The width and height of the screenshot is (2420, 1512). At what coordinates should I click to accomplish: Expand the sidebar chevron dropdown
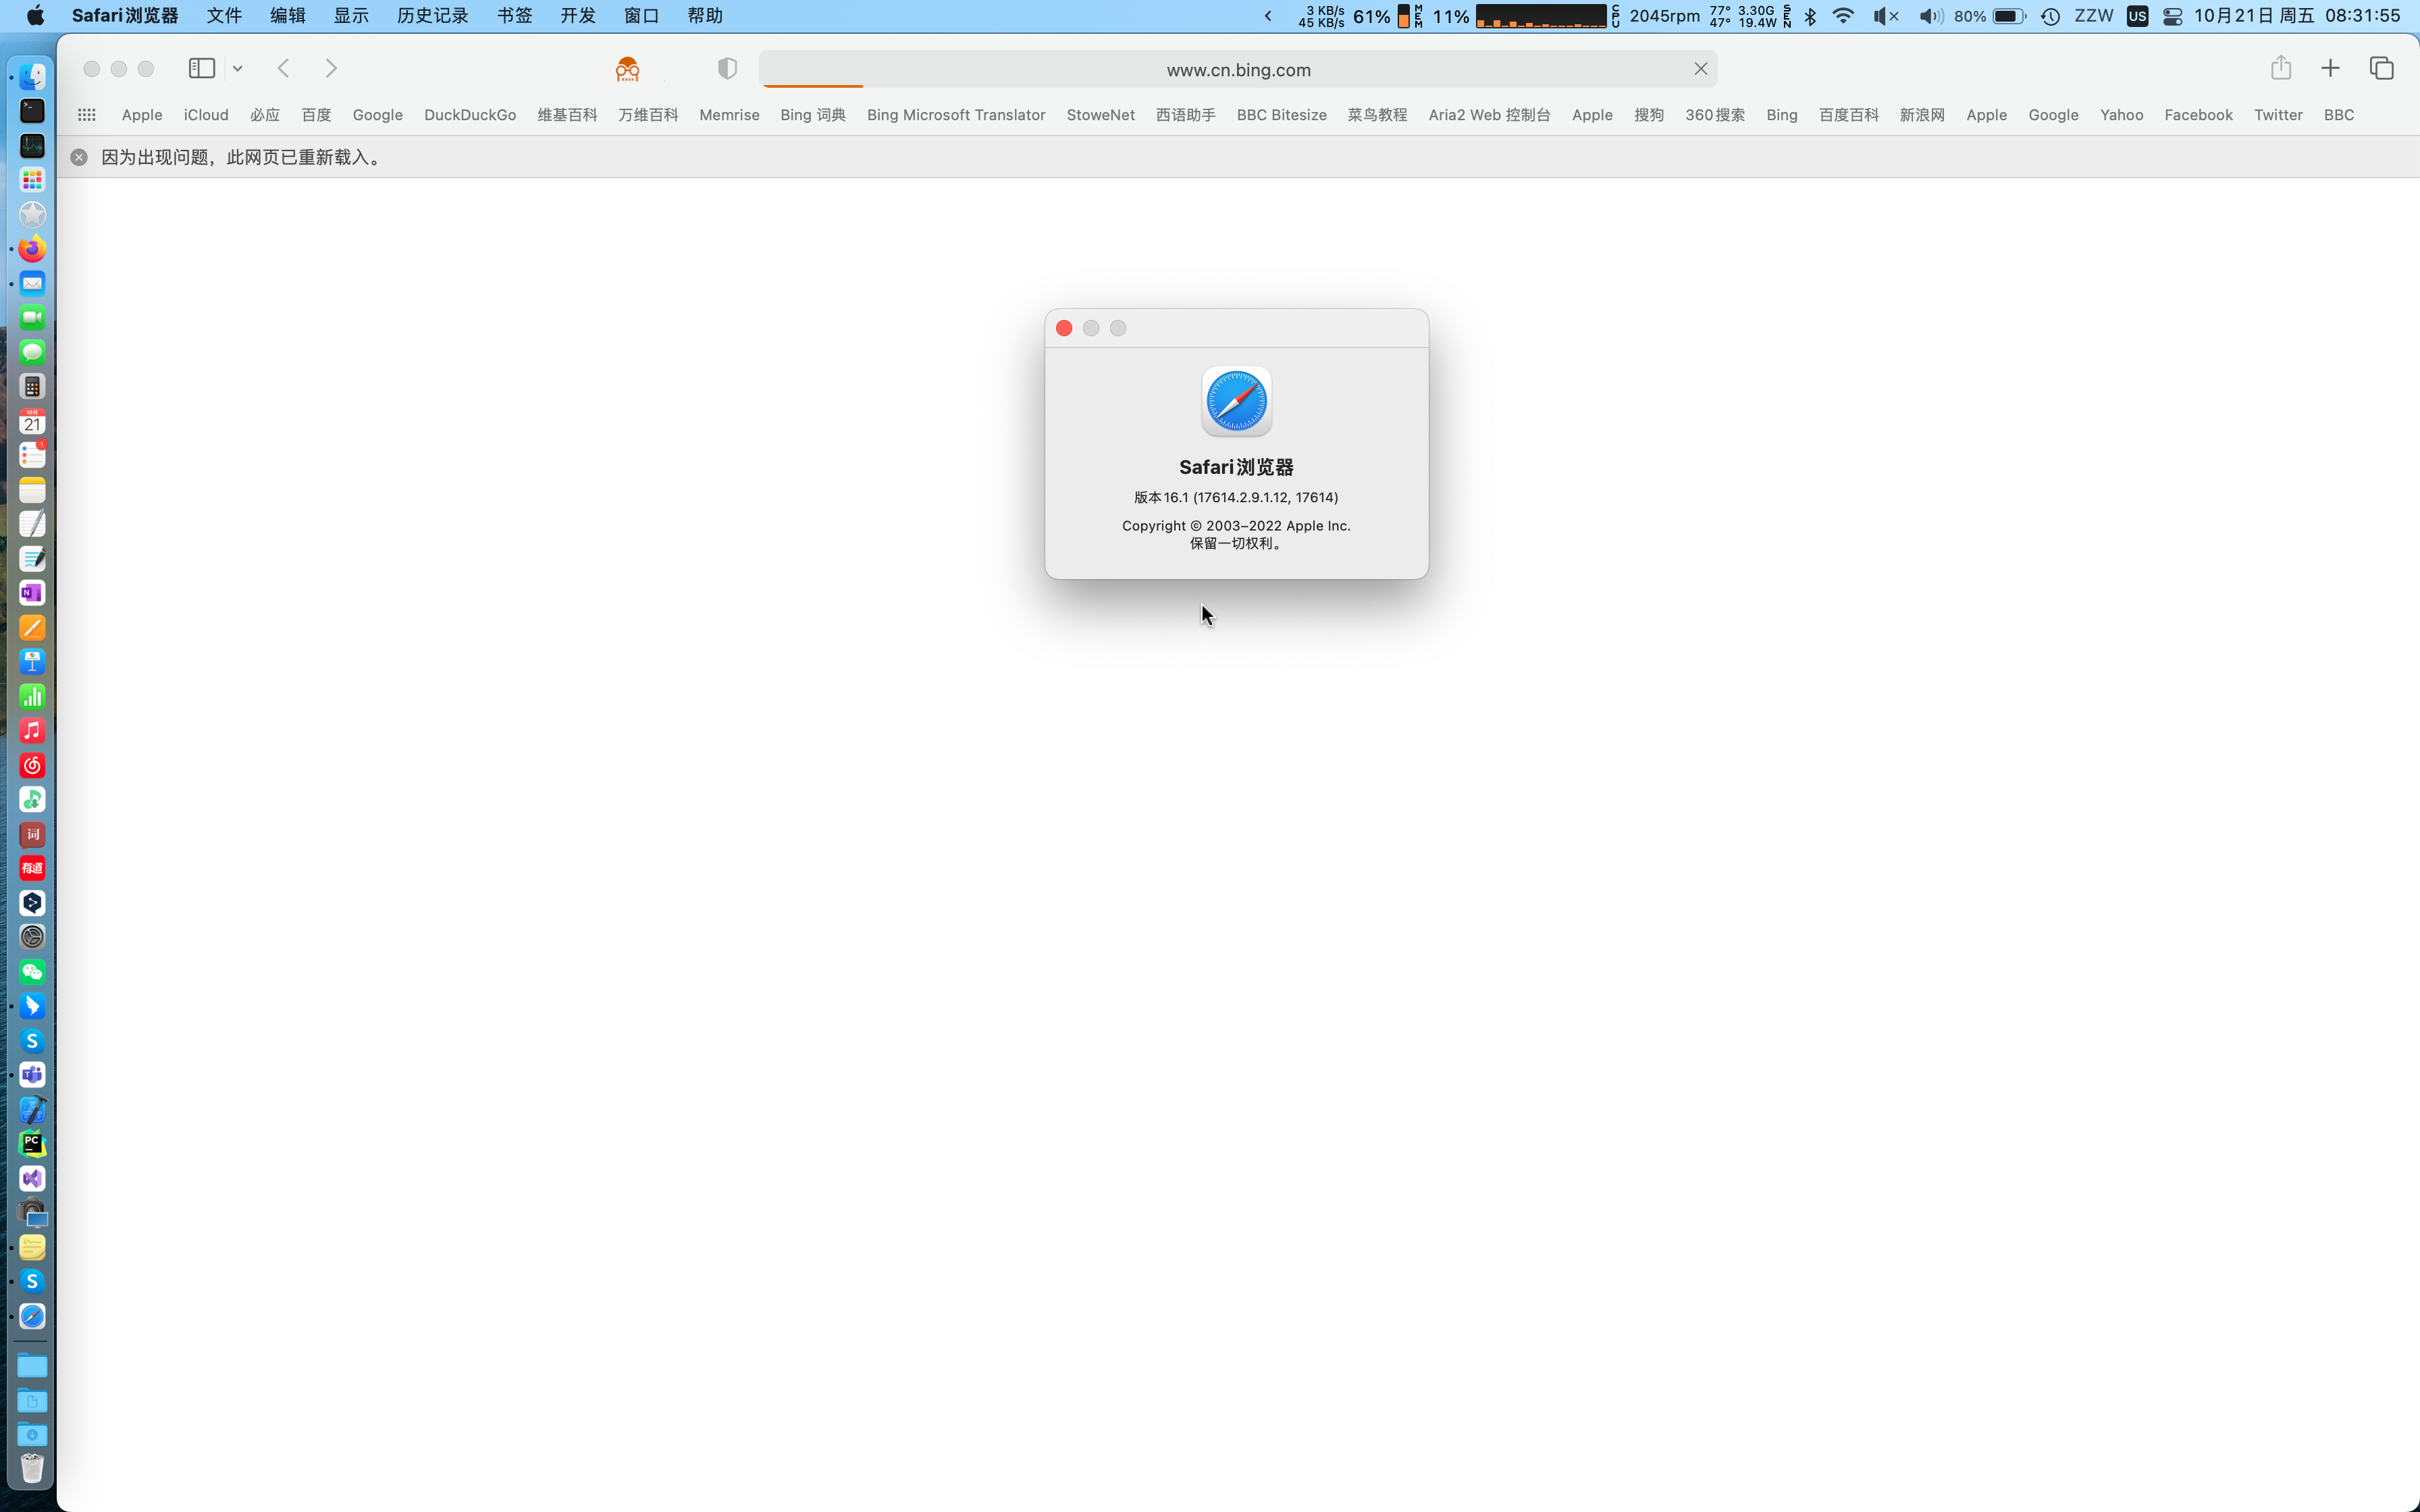pyautogui.click(x=237, y=68)
